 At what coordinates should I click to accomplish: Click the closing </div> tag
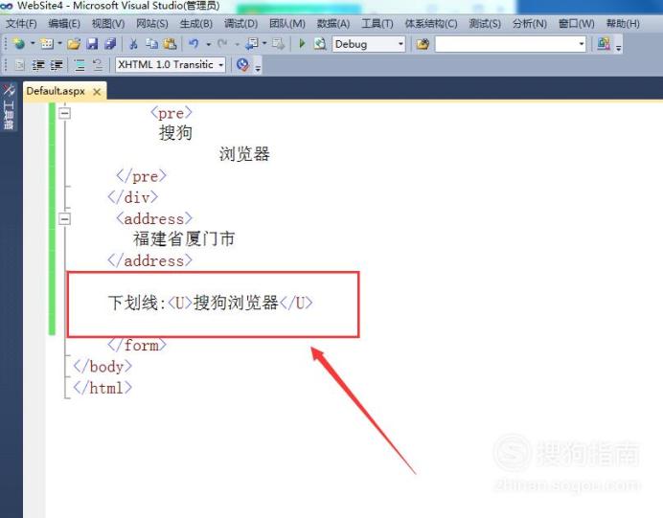[133, 197]
